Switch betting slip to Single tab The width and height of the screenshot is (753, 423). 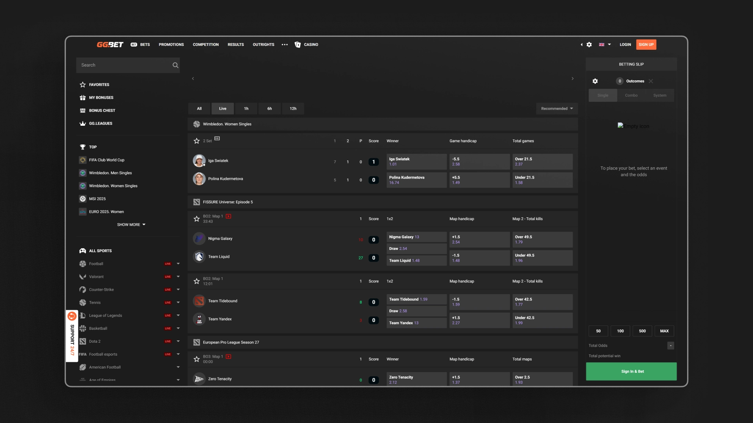[603, 96]
